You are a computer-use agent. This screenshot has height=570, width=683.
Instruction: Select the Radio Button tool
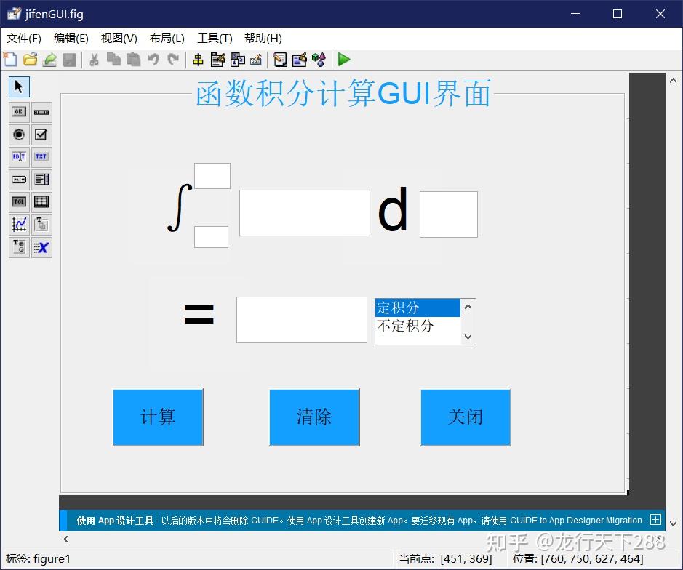pos(19,135)
